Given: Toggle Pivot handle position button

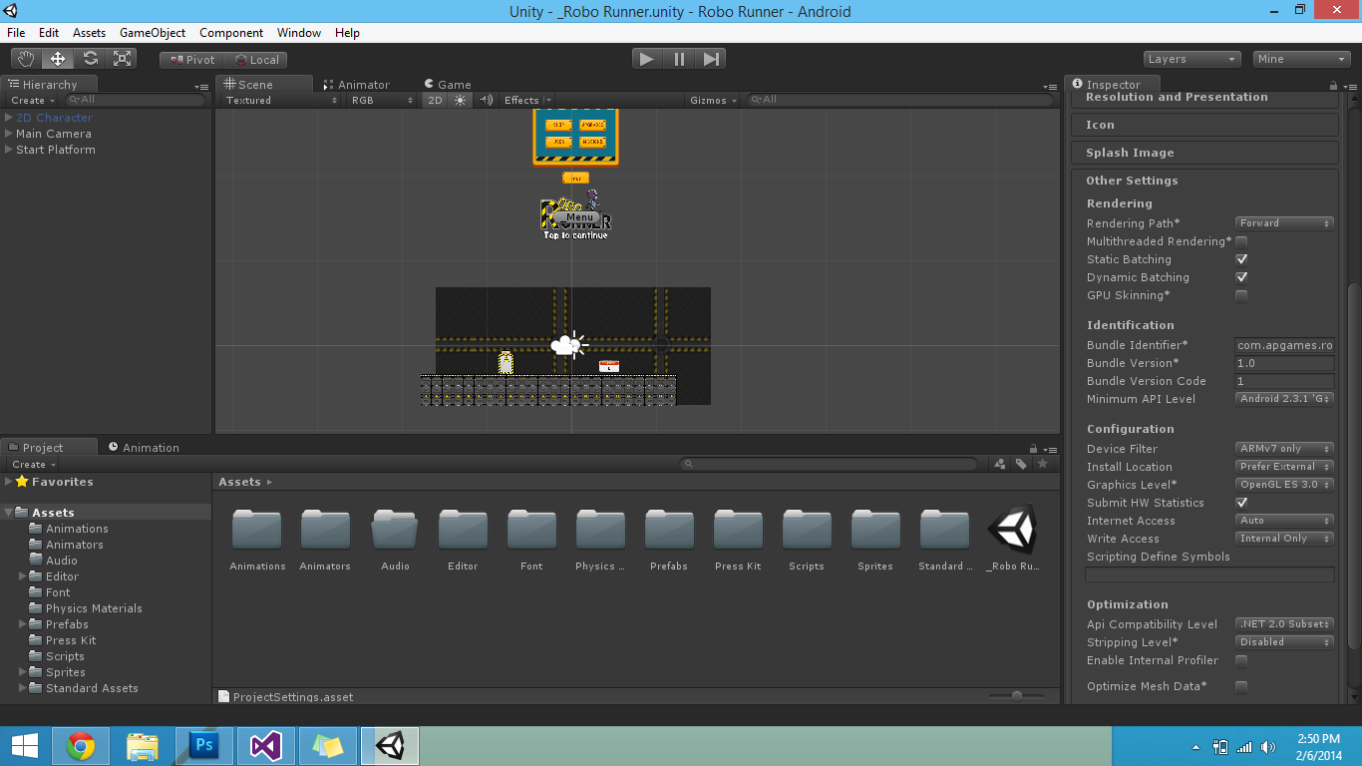Looking at the screenshot, I should pyautogui.click(x=191, y=60).
